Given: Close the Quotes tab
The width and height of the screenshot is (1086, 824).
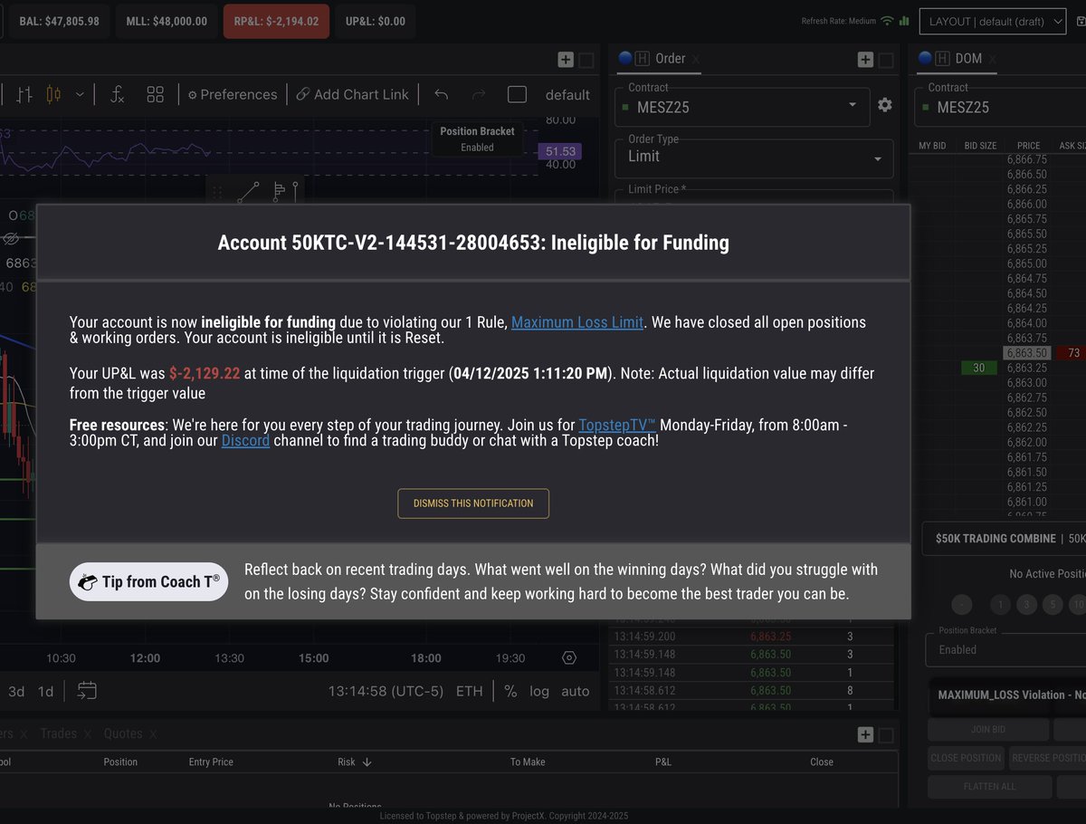Looking at the screenshot, I should 153,734.
